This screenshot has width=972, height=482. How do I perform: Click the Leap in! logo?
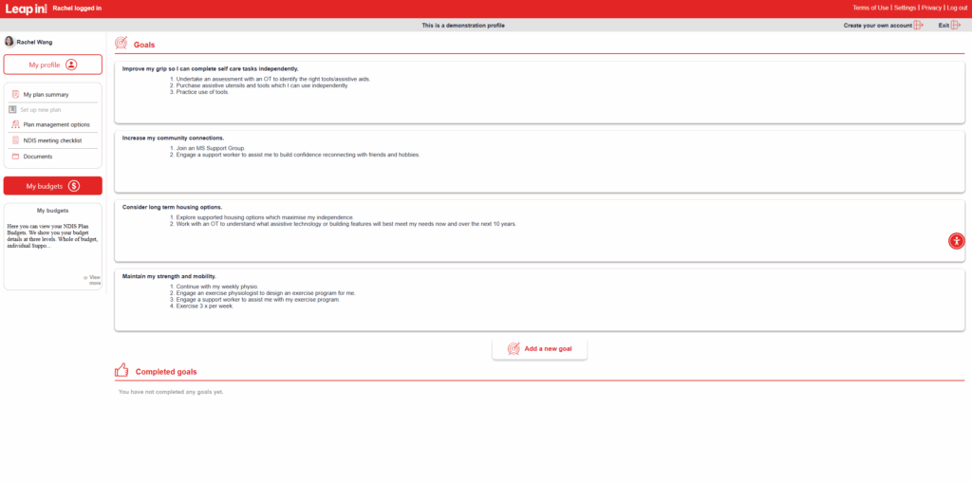[x=27, y=9]
